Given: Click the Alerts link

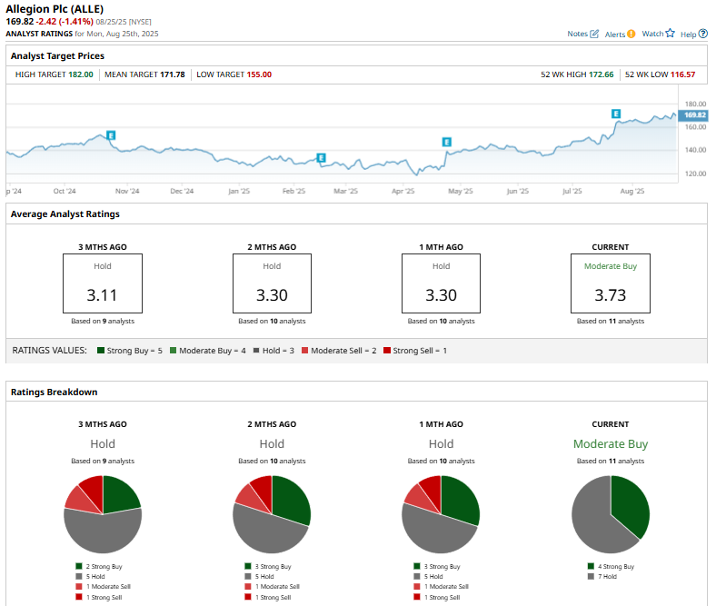Looking at the screenshot, I should click(x=615, y=35).
